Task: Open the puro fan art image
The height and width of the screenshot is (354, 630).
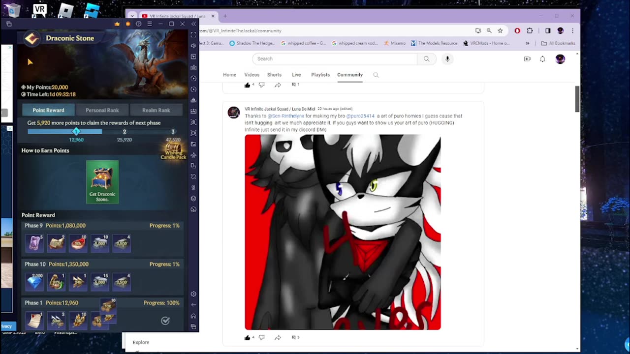Action: [x=343, y=232]
